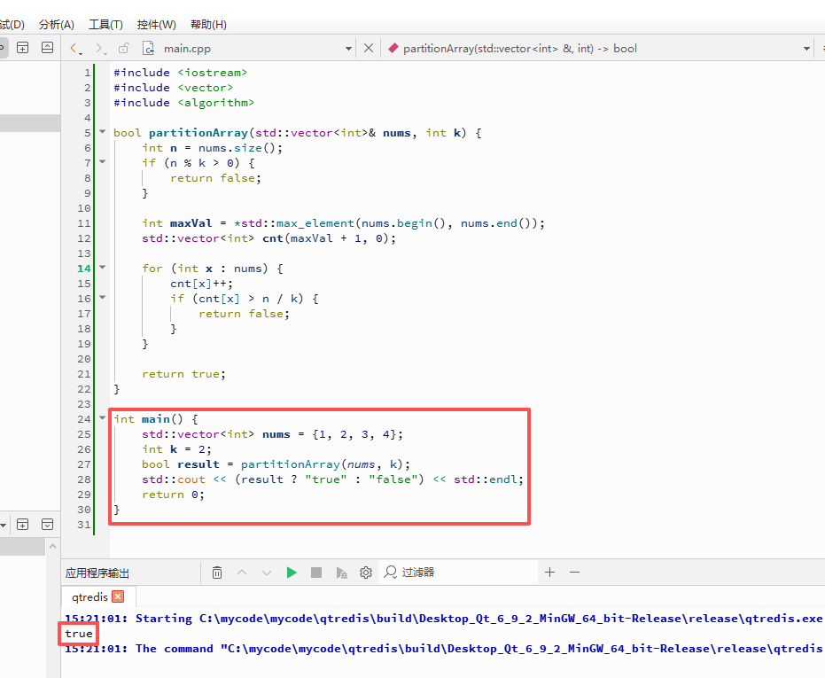Viewport: 825px width, 678px height.
Task: Open output settings with the gear icon
Action: point(366,573)
